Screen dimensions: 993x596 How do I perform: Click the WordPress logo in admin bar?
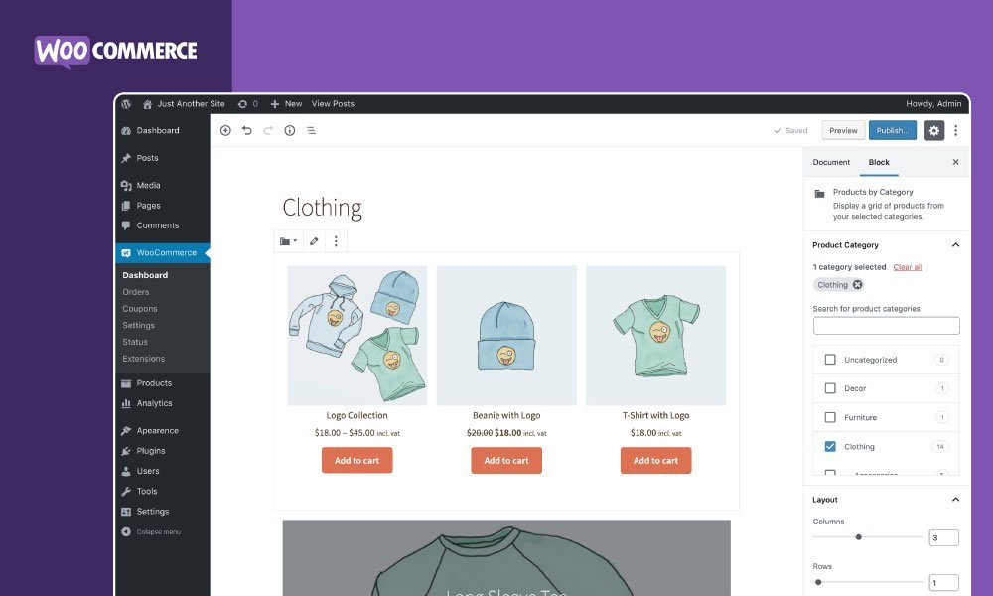(x=126, y=104)
